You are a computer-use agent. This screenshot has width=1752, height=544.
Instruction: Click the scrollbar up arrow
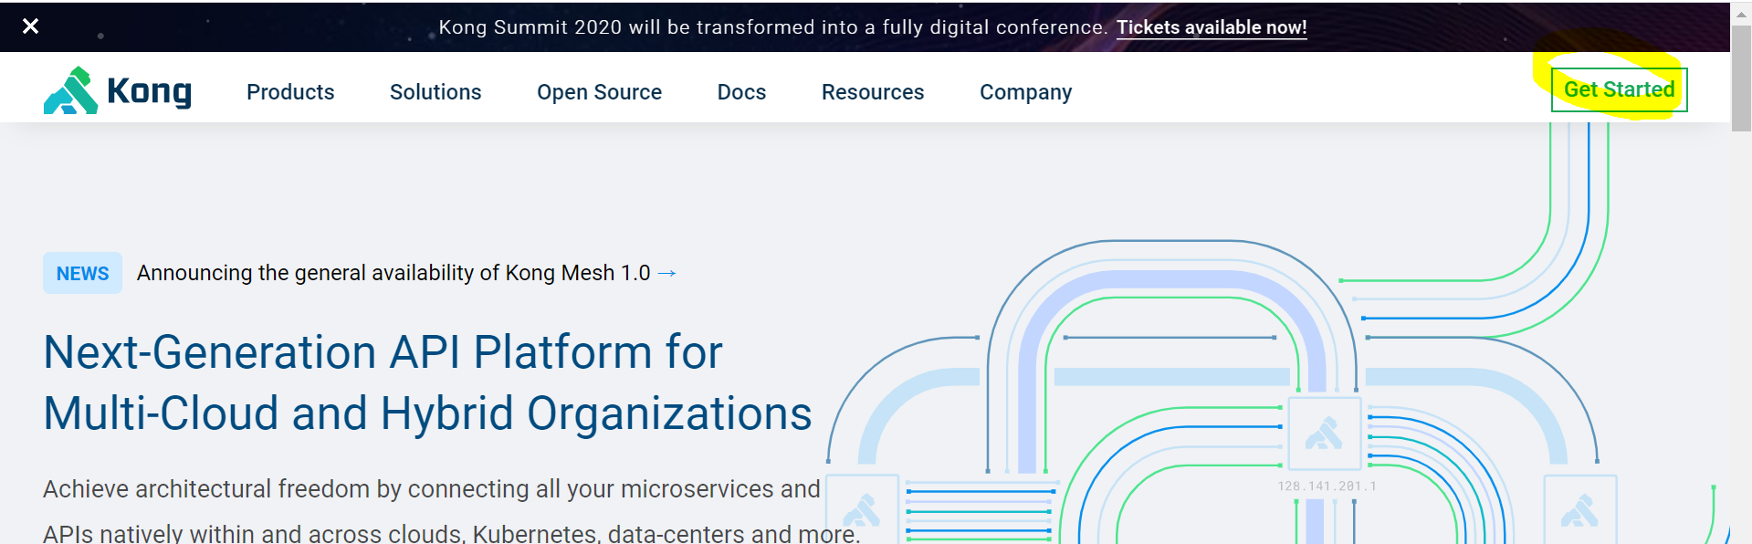click(x=1741, y=14)
